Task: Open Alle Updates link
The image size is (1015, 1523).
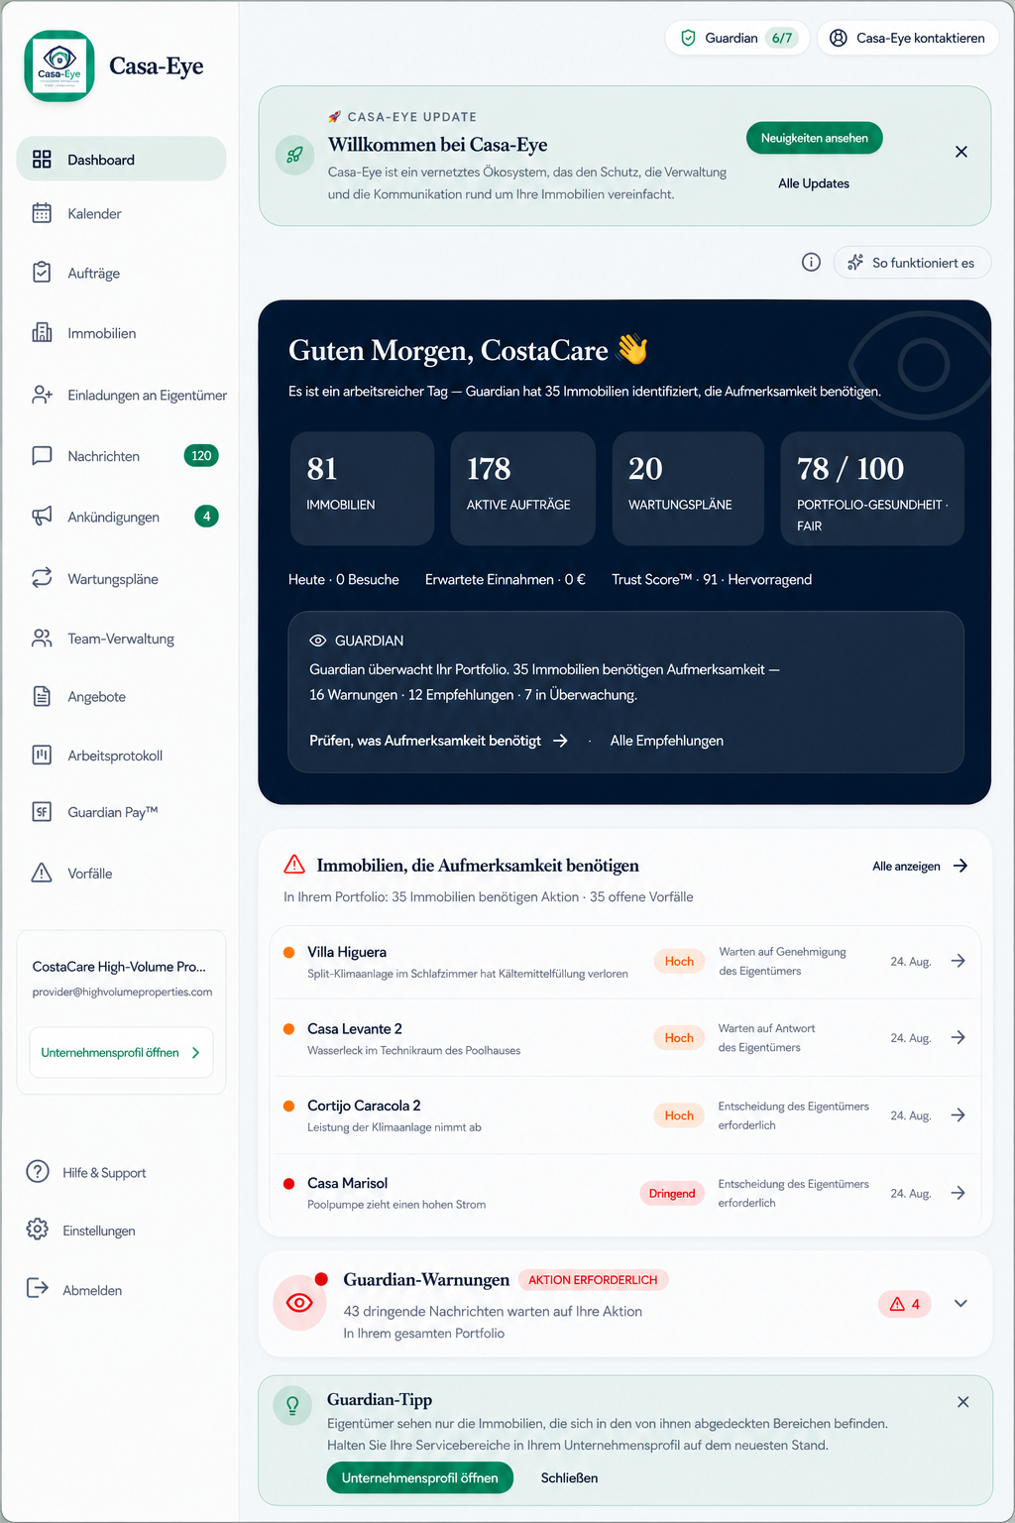Action: pyautogui.click(x=814, y=183)
